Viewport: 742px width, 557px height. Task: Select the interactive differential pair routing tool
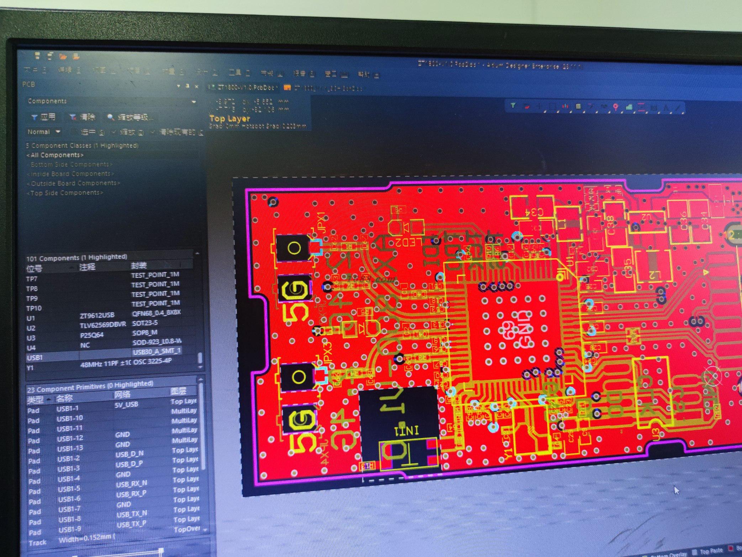pos(604,106)
